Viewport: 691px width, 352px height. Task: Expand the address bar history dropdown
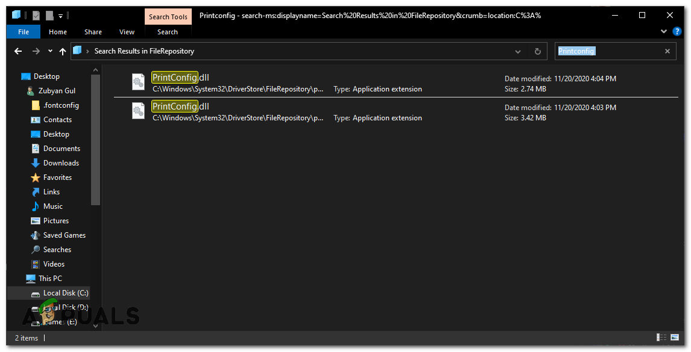[x=518, y=52]
